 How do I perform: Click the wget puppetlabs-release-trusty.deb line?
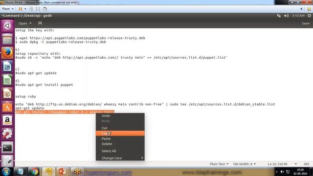tap(80, 38)
